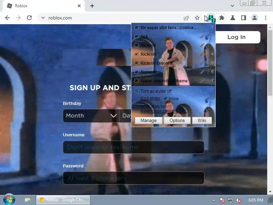Screen dimensions: 273x205
Task: Click the Manage button in Stylus popup
Action: click(x=148, y=121)
